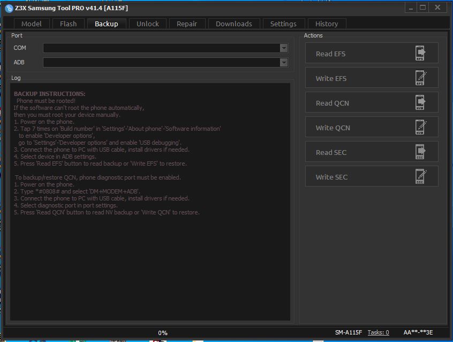Switch to the Unlock tab
Viewport: 453px width, 342px height.
[x=147, y=24]
